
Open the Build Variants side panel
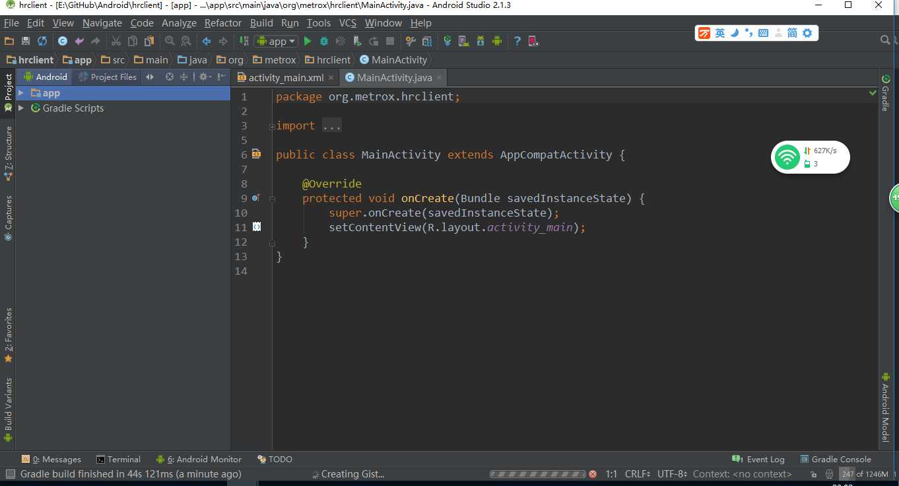click(9, 409)
